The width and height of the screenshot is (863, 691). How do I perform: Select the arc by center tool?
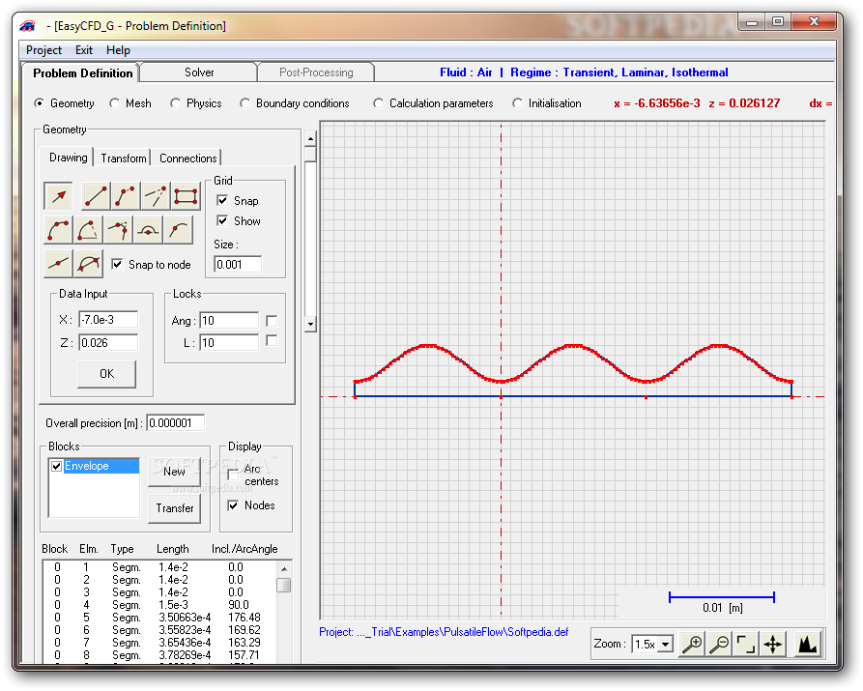pyautogui.click(x=88, y=230)
